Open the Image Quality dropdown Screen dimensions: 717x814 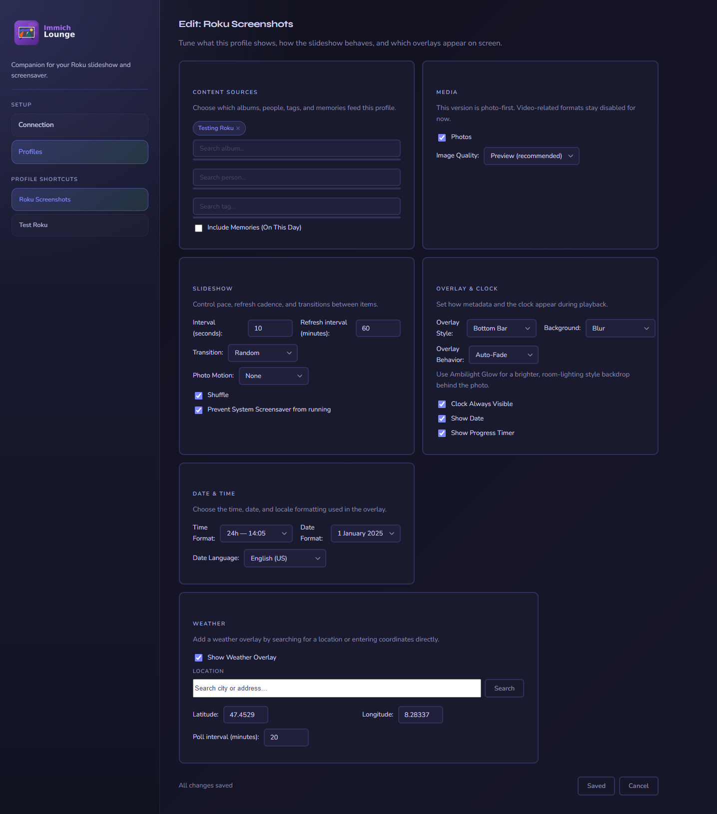click(532, 156)
